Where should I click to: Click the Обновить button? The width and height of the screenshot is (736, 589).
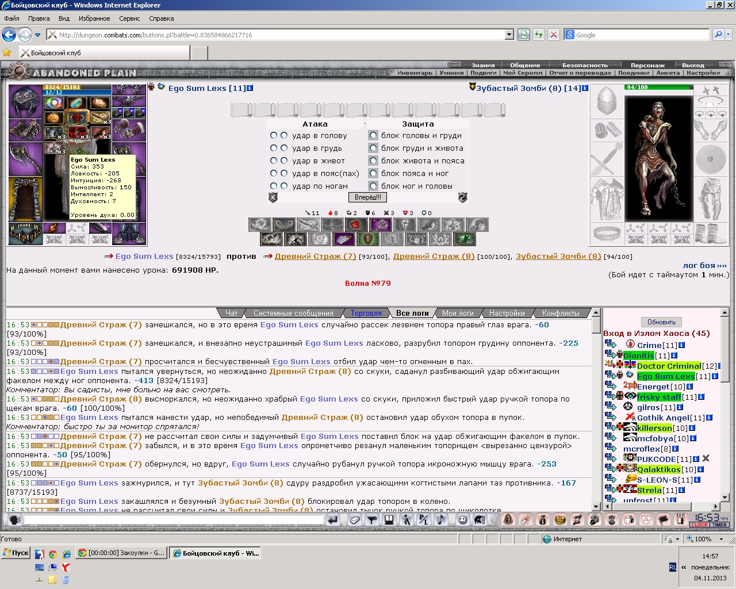[661, 322]
